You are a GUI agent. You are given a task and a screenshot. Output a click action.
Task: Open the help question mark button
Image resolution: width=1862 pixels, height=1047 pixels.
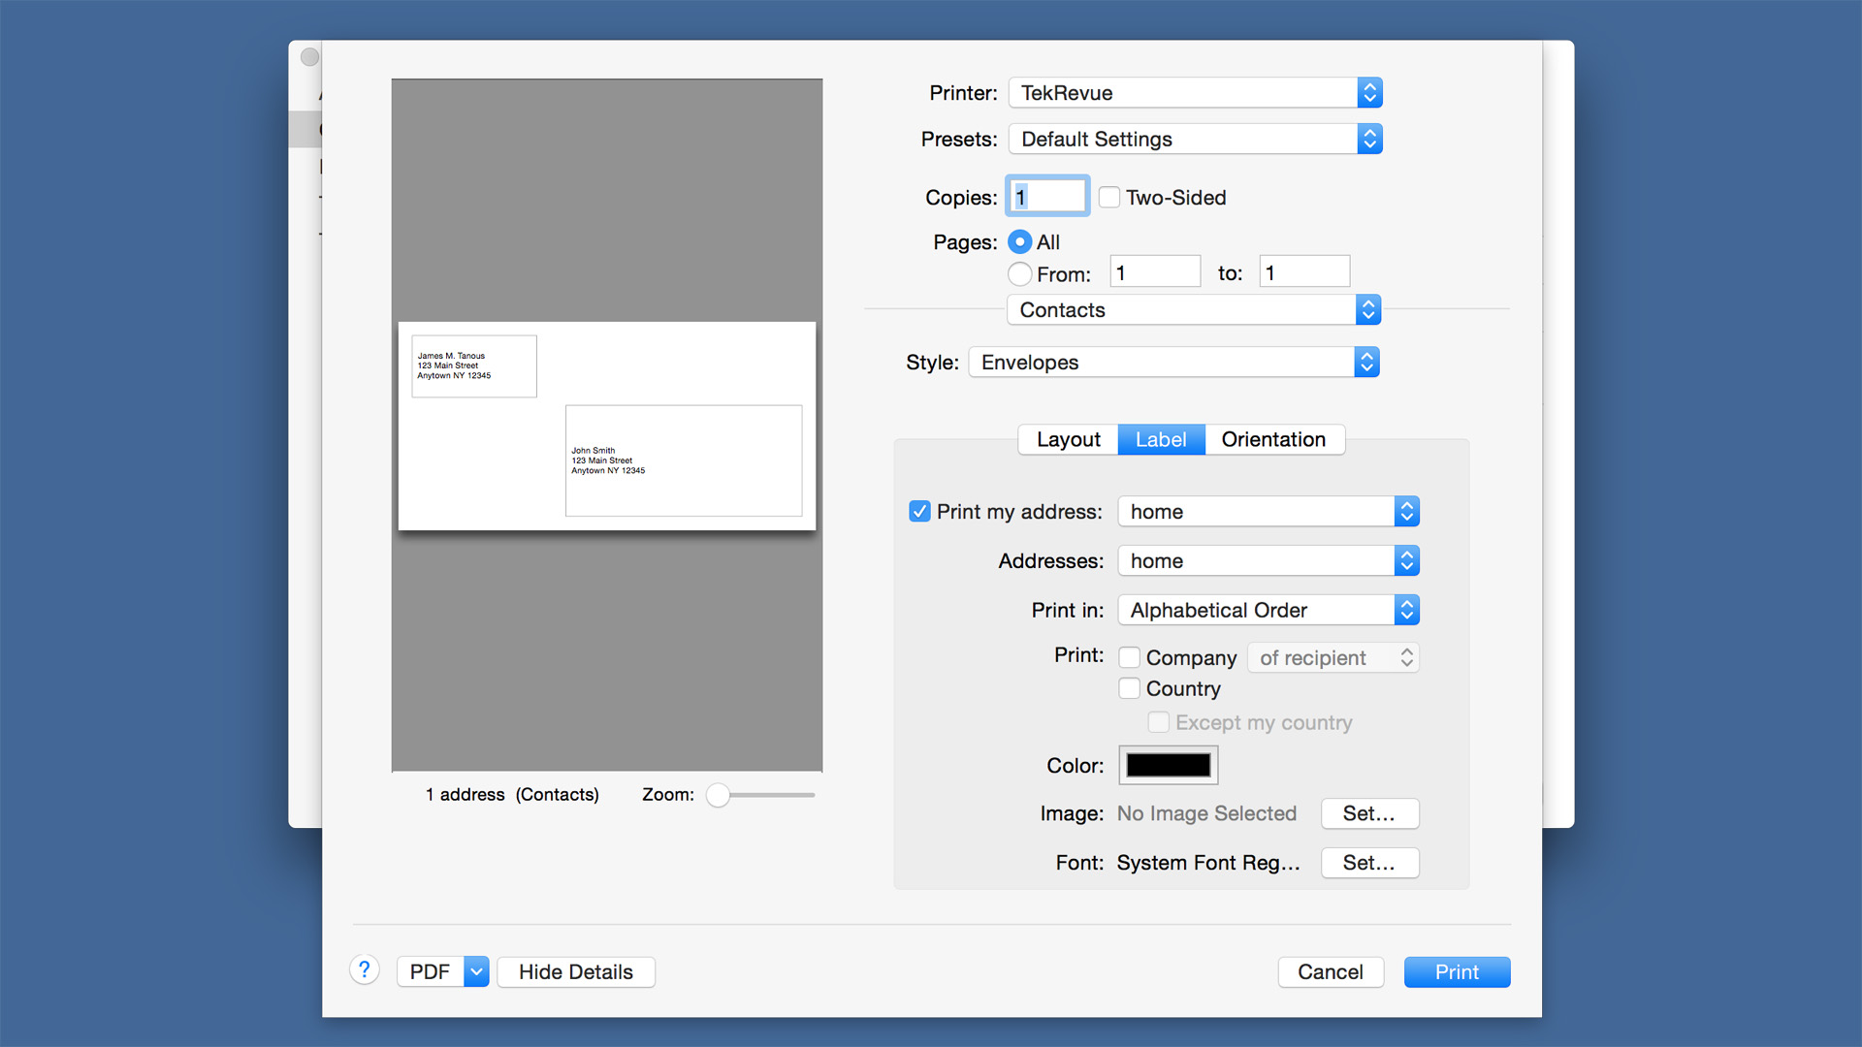point(365,970)
